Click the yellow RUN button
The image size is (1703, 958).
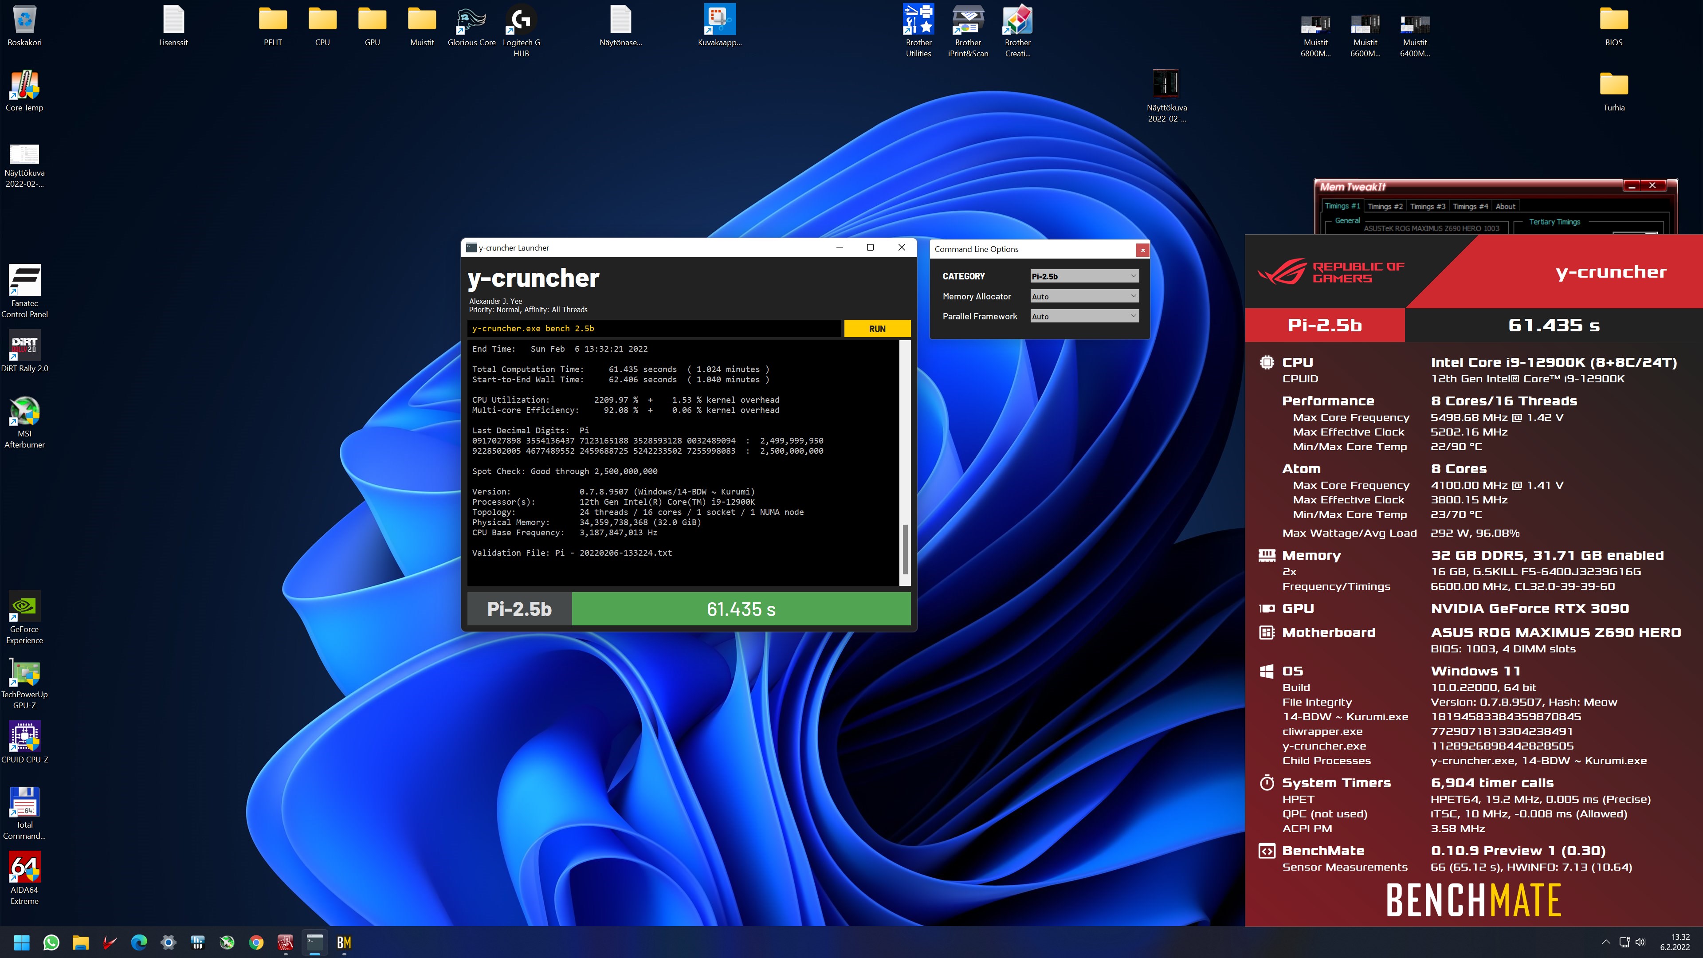tap(877, 329)
